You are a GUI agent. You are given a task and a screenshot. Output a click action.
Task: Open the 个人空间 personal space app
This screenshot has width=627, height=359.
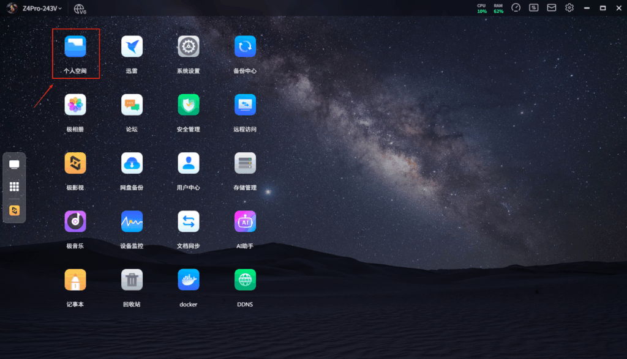coord(75,46)
